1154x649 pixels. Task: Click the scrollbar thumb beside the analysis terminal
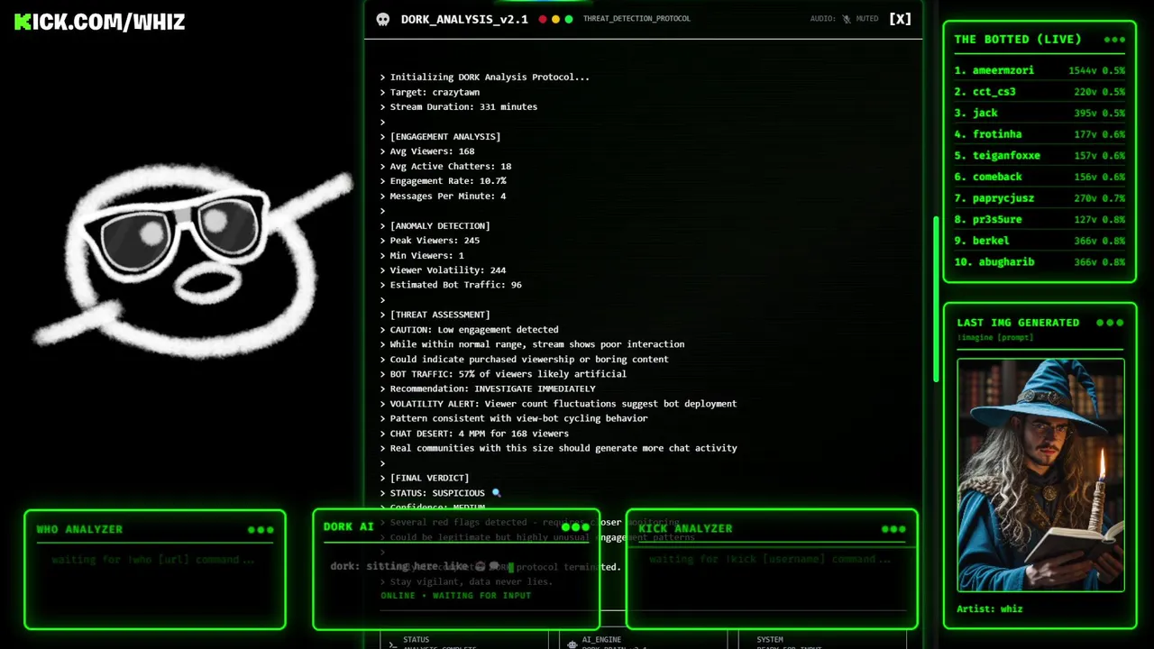click(936, 299)
